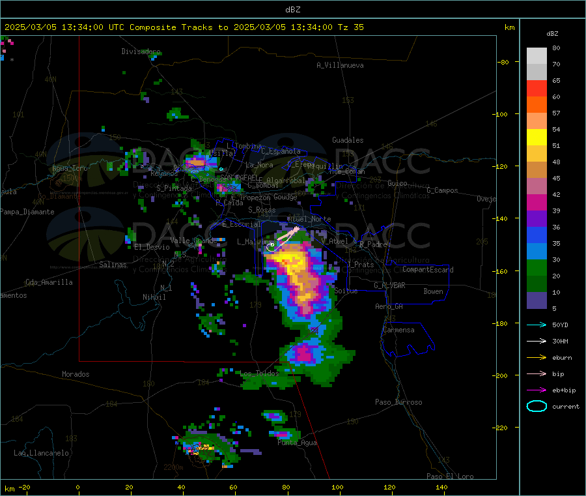
Task: Click the S_Pintada map label
Action: pos(174,188)
